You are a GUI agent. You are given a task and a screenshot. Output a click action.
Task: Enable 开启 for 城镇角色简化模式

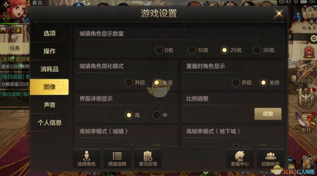coord(129,83)
